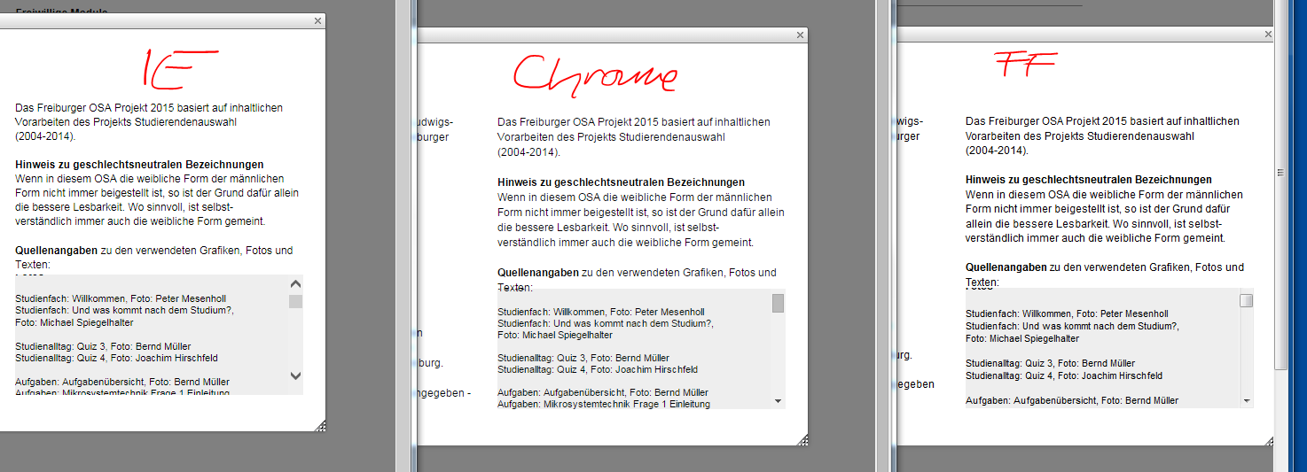The height and width of the screenshot is (472, 1307).
Task: Click the scrollbar thumb in the IE source list
Action: tap(296, 301)
